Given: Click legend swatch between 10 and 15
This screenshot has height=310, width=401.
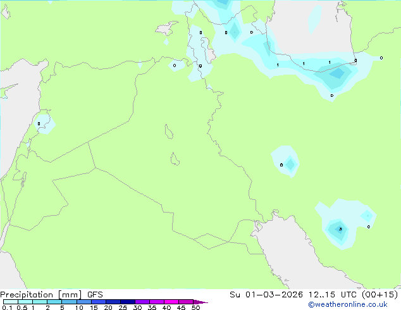Looking at the screenshot, I should pyautogui.click(x=84, y=302).
